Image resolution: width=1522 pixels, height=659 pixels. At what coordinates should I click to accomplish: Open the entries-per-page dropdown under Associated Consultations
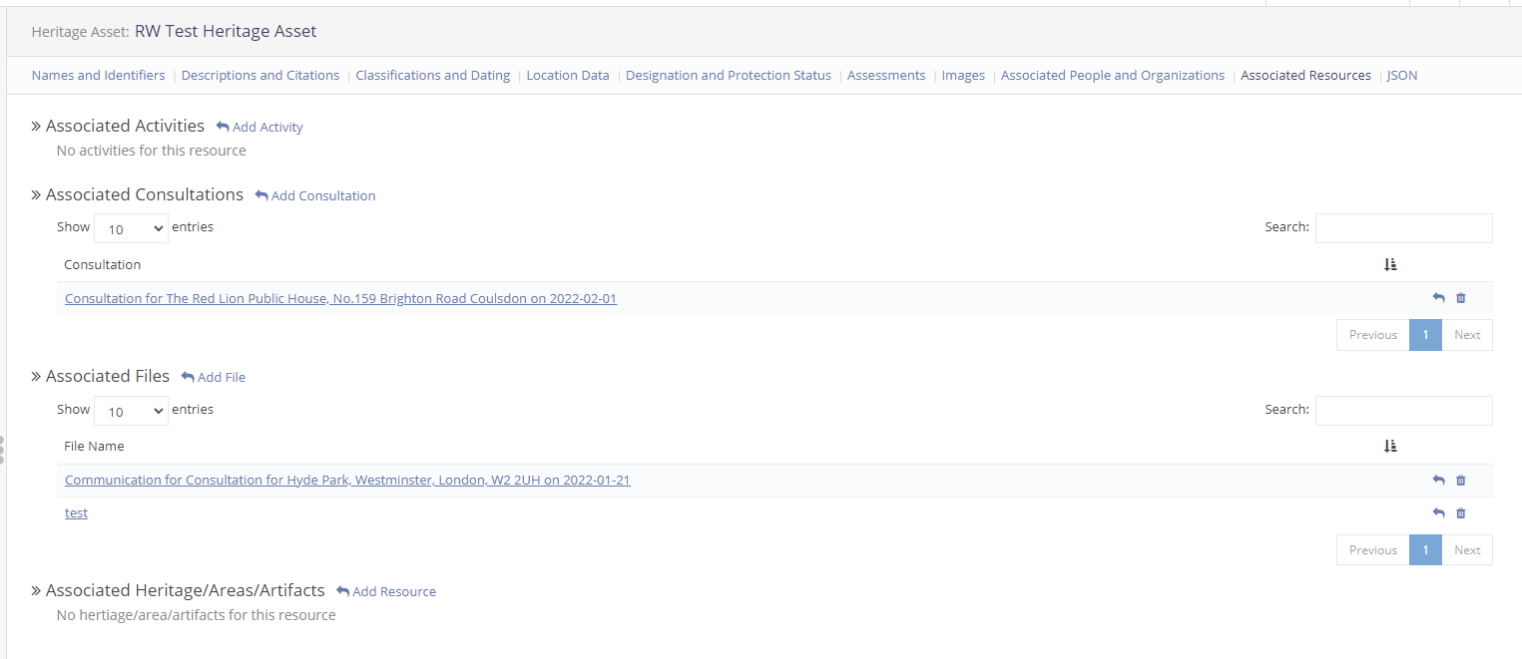pyautogui.click(x=131, y=228)
